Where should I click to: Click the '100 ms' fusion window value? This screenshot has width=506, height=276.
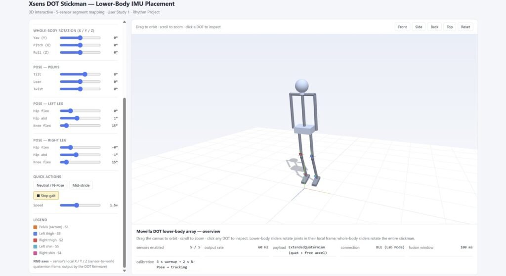coord(466,247)
